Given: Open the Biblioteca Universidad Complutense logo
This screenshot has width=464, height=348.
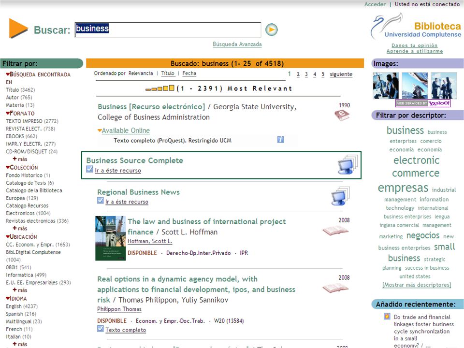Looking at the screenshot, I should point(416,26).
